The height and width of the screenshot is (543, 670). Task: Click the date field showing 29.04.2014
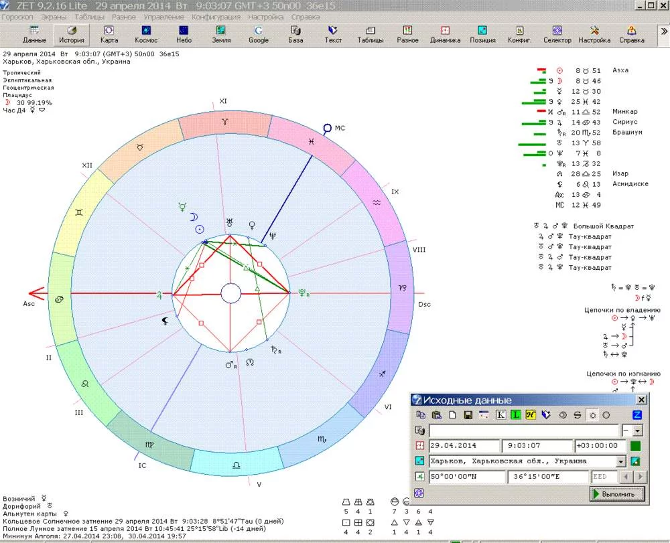[464, 446]
